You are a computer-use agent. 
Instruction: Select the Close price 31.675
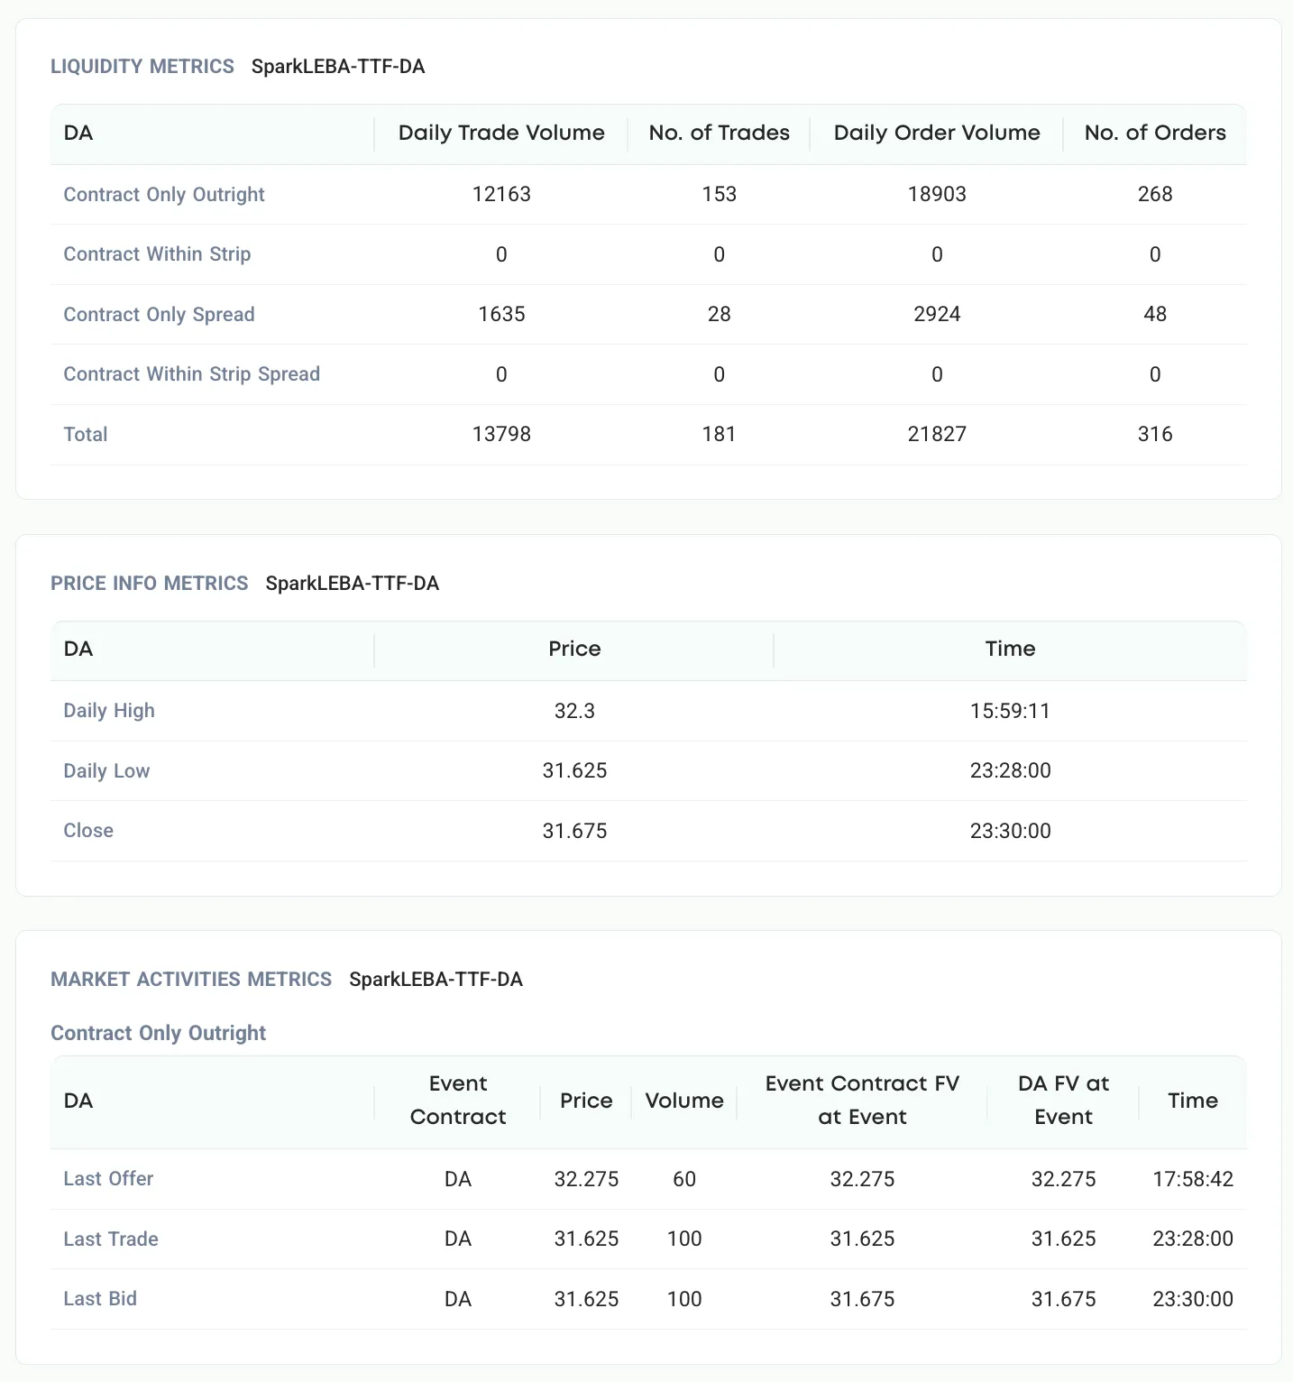click(574, 831)
